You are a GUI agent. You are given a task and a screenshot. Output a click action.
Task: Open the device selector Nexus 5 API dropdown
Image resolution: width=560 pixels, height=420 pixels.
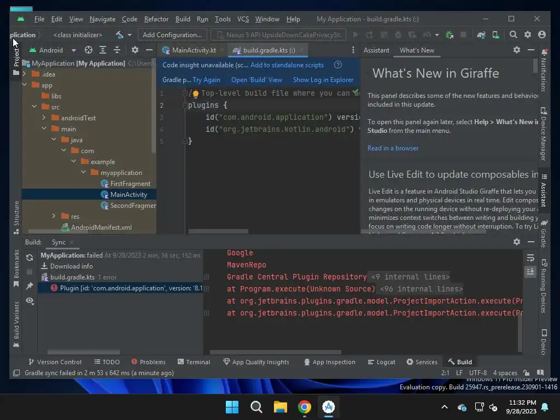point(278,34)
